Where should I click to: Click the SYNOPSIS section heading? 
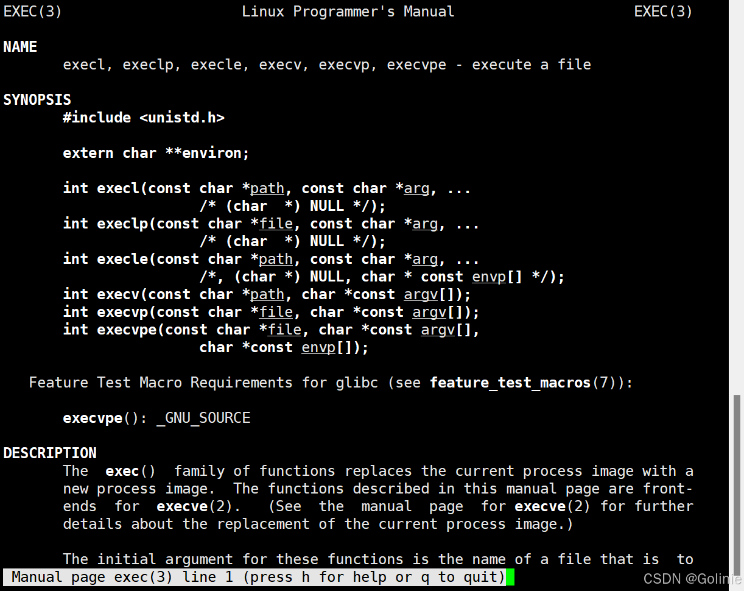pos(37,100)
